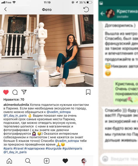The width and height of the screenshot is (138, 166).
Task: Open comments with the speech bubble icon
Action: pos(15,92)
